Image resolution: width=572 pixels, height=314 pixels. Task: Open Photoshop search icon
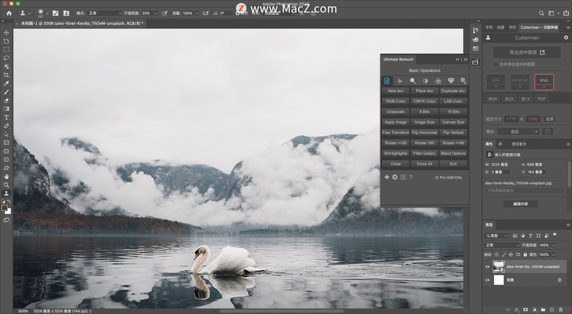point(542,13)
